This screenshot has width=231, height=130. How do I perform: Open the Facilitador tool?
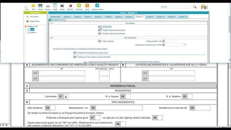click(79, 6)
